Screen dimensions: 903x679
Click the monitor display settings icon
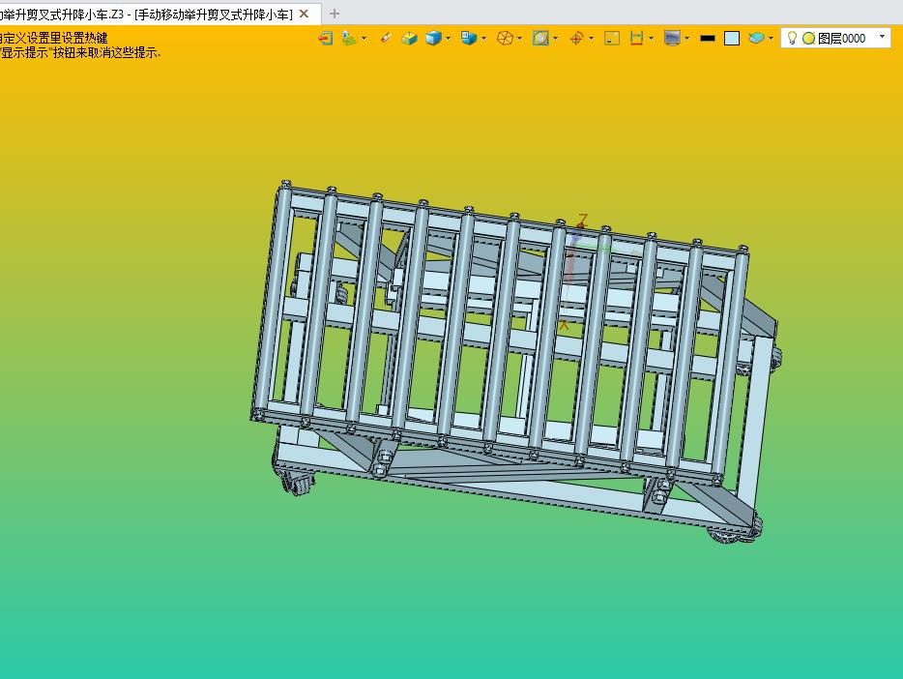[x=672, y=38]
